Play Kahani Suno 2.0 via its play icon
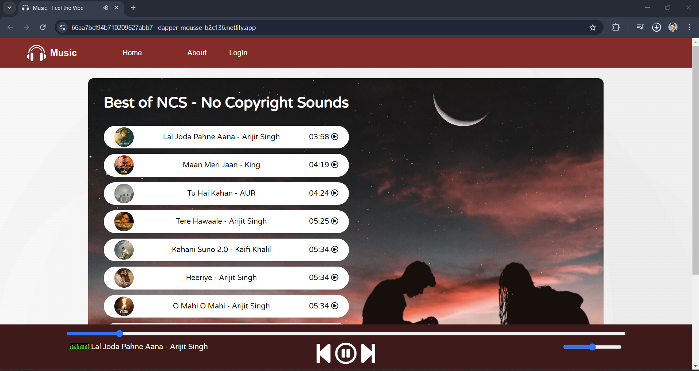Image resolution: width=699 pixels, height=371 pixels. click(335, 250)
